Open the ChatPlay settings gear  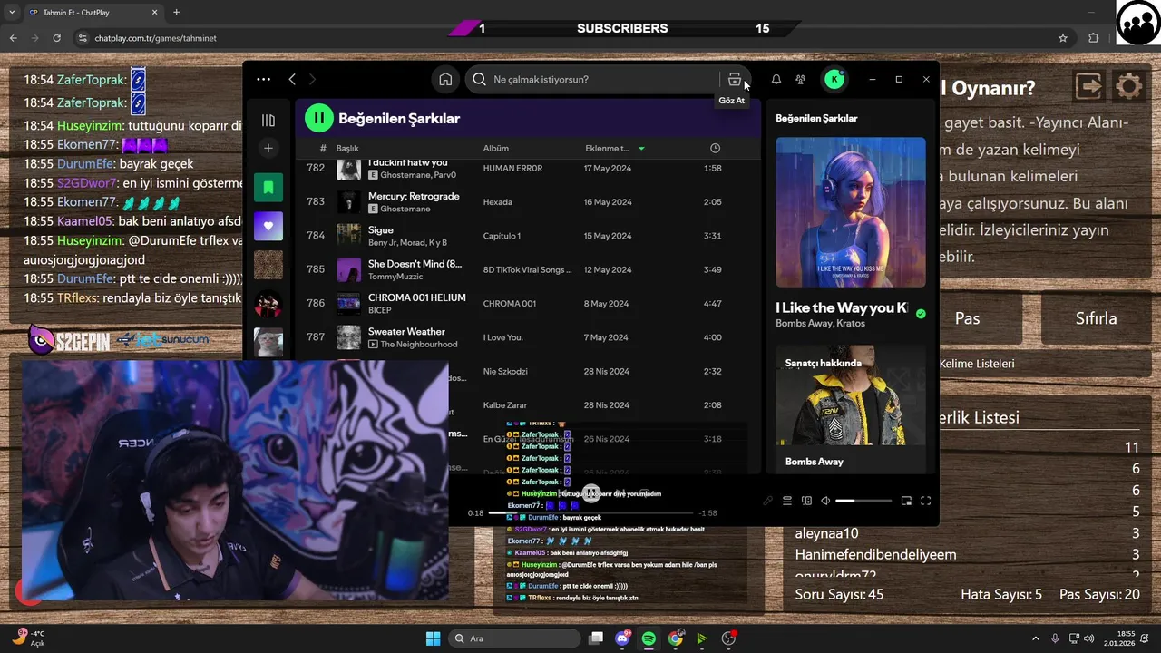coord(1128,87)
